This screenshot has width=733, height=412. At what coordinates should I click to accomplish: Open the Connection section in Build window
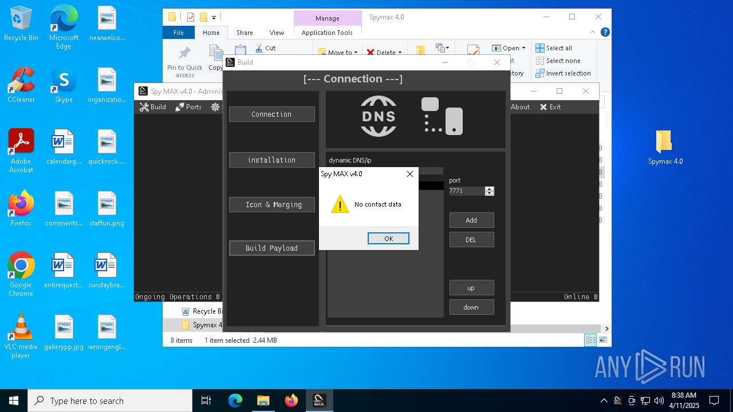point(271,114)
